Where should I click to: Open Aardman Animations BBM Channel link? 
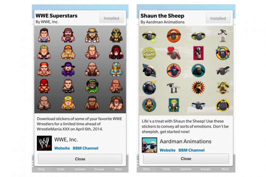(191, 150)
